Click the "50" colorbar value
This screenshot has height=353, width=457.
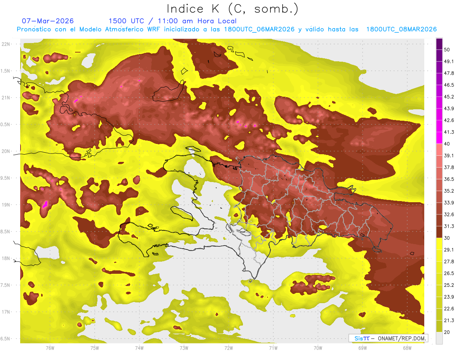tap(447, 50)
